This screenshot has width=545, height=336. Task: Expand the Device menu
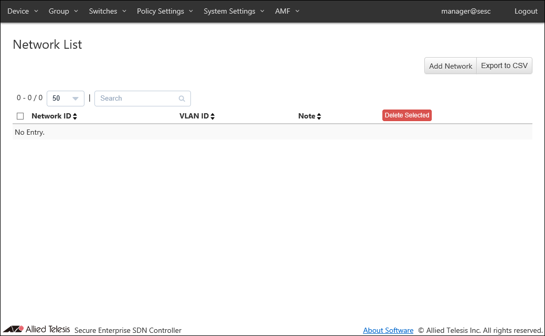(23, 11)
